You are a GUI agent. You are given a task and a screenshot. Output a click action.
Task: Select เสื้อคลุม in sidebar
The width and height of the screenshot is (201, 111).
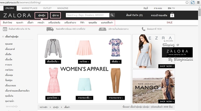coord(9,75)
